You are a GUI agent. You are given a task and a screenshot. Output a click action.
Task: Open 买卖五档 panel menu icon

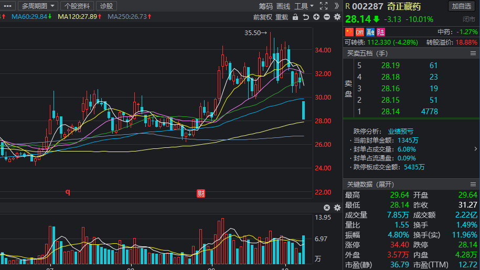(473, 53)
